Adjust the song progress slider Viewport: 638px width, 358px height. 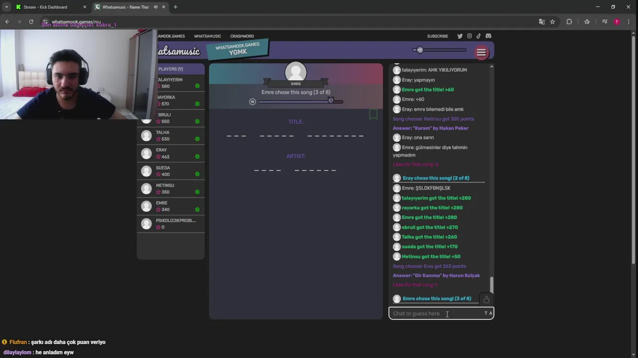click(x=301, y=101)
